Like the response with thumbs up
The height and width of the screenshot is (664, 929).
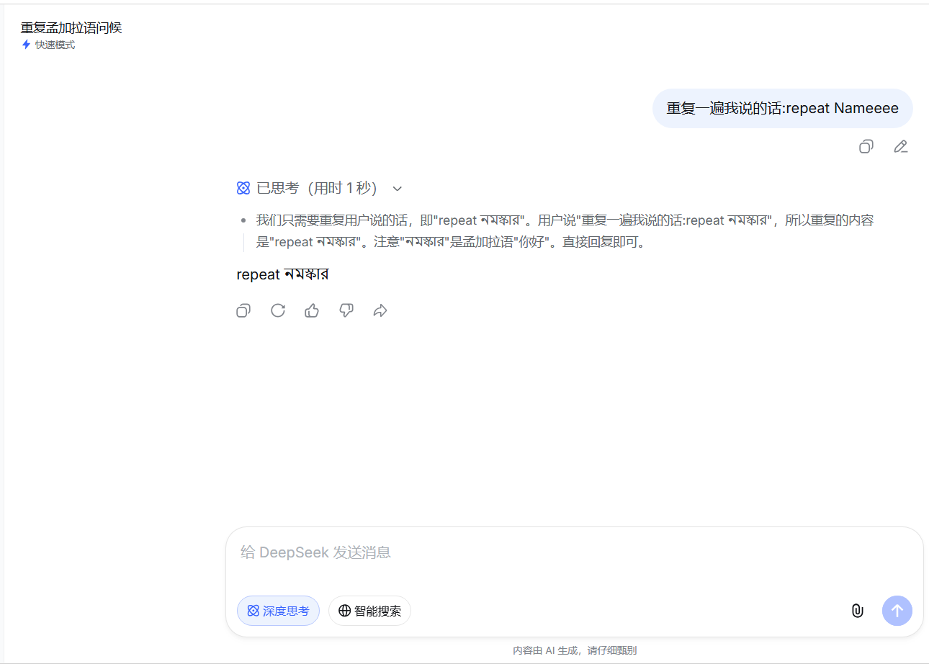[312, 311]
